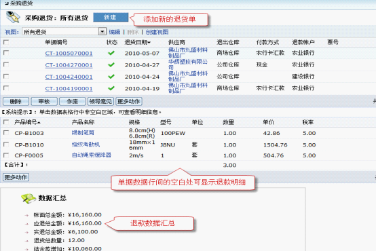The height and width of the screenshot is (251, 376).
Task: Click the sort arrow on 退货日期 column
Action: click(x=149, y=43)
